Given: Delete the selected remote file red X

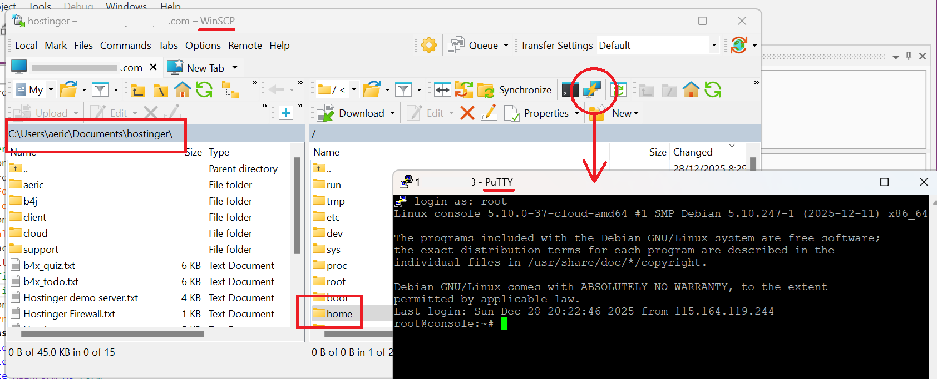Looking at the screenshot, I should click(x=467, y=113).
